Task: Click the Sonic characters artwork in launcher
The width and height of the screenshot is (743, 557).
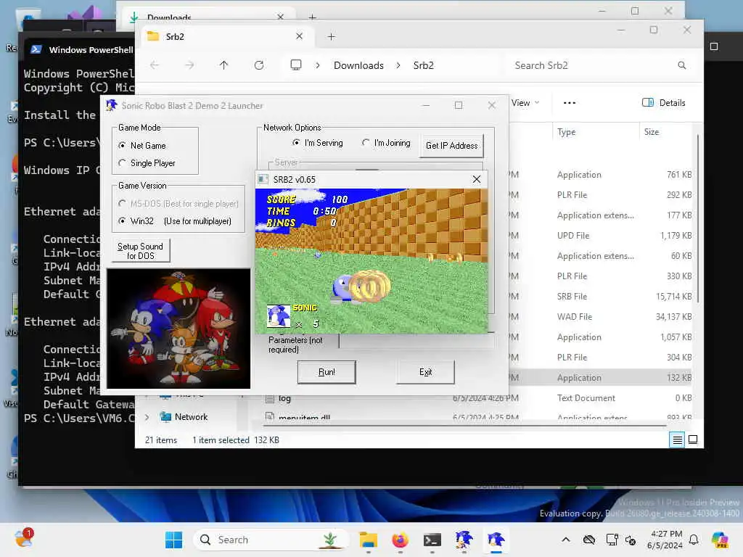Action: (x=178, y=329)
